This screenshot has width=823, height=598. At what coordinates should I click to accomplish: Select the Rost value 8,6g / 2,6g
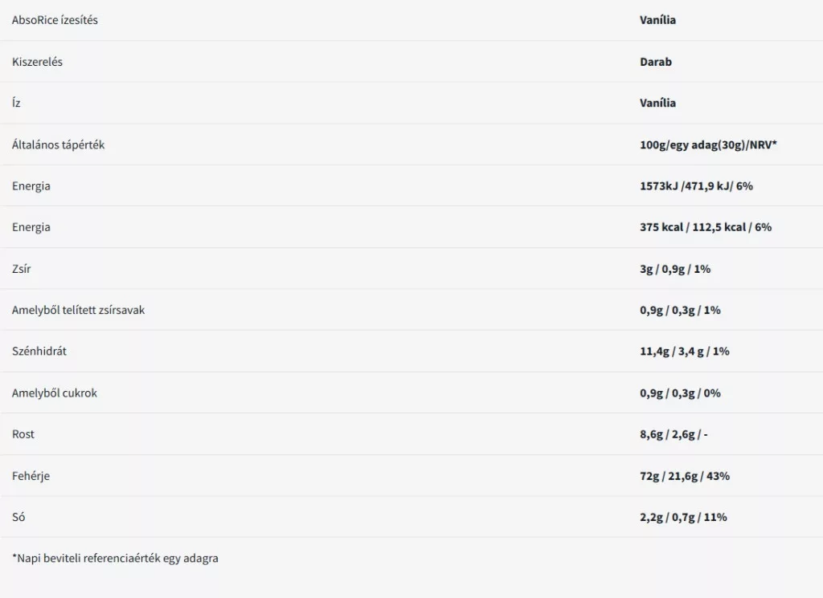674,434
